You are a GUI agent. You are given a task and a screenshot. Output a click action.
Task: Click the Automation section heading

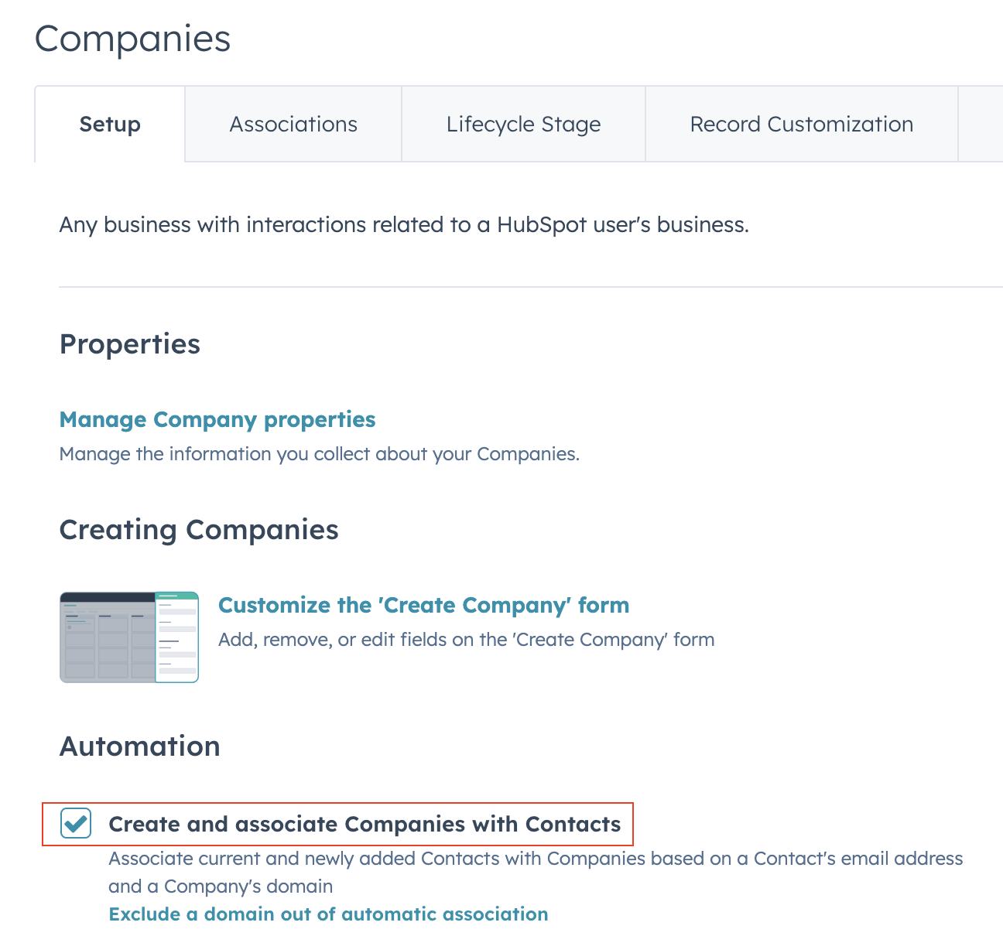coord(140,746)
